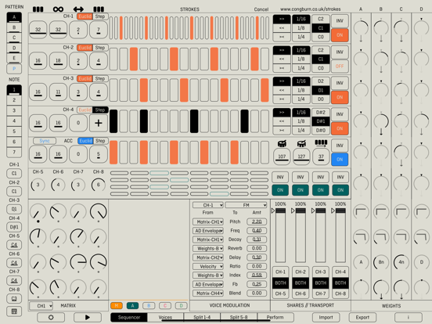Open the CH1 Matrix channel dropdown
Image resolution: width=432 pixels, height=324 pixels.
click(x=41, y=306)
